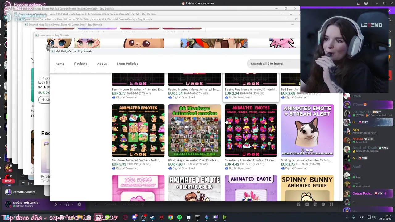Click the Search all 319 items field
Image resolution: width=395 pixels, height=222 pixels.
point(274,64)
